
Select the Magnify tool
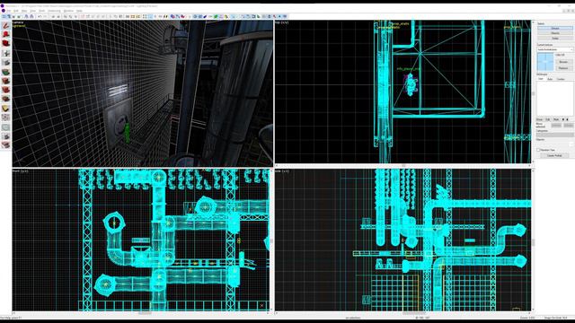coord(5,35)
